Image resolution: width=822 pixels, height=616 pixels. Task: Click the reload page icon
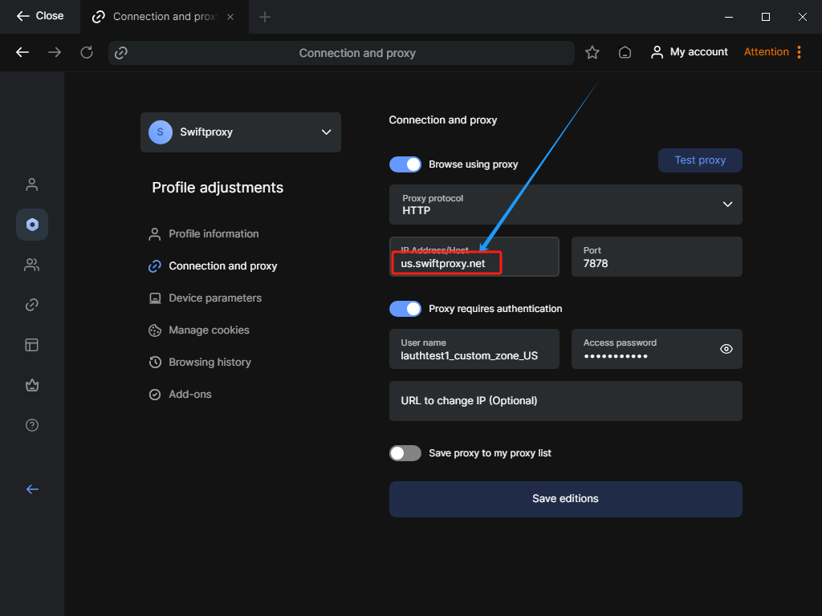87,52
